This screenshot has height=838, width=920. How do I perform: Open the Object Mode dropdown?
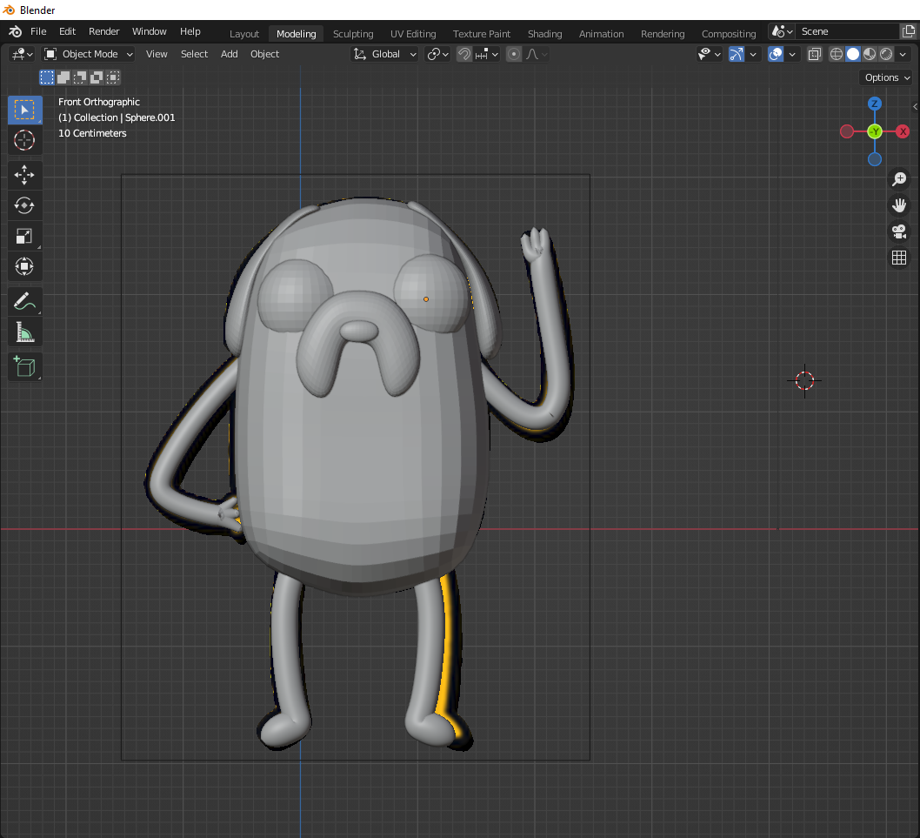click(90, 54)
